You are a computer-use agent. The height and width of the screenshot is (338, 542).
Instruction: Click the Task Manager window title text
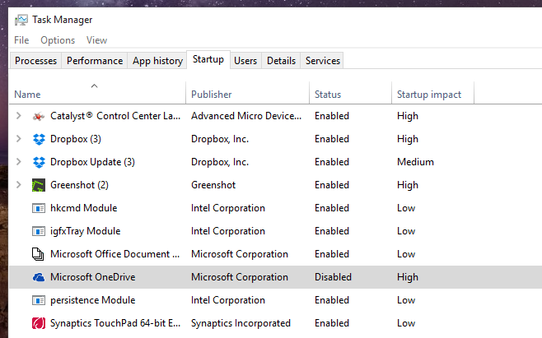[x=63, y=20]
